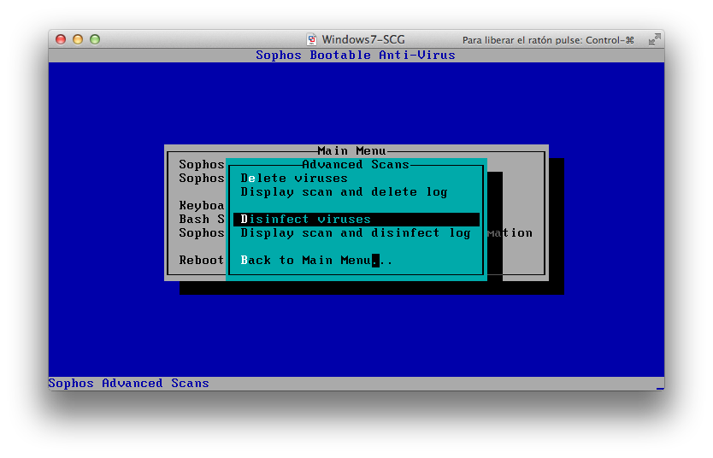Select 'Back to Main Menu...'
This screenshot has height=458, width=713.
coord(316,261)
